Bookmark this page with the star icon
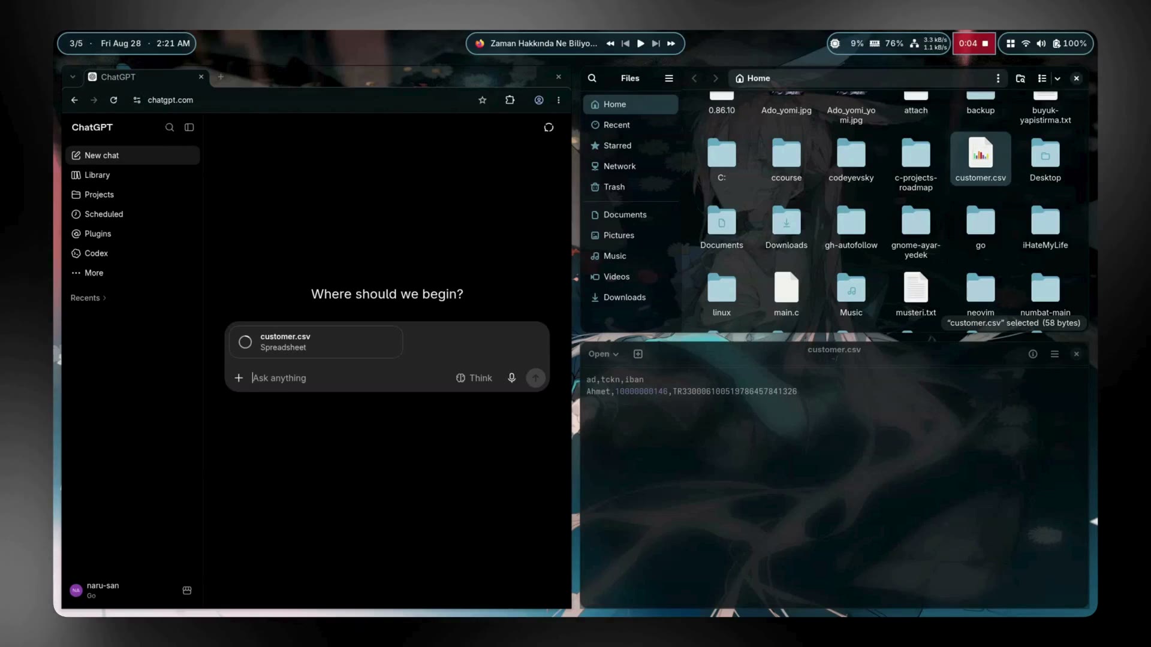1151x647 pixels. [x=483, y=100]
